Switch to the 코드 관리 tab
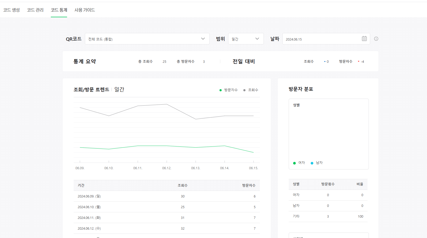Image resolution: width=427 pixels, height=238 pixels. pyautogui.click(x=35, y=10)
